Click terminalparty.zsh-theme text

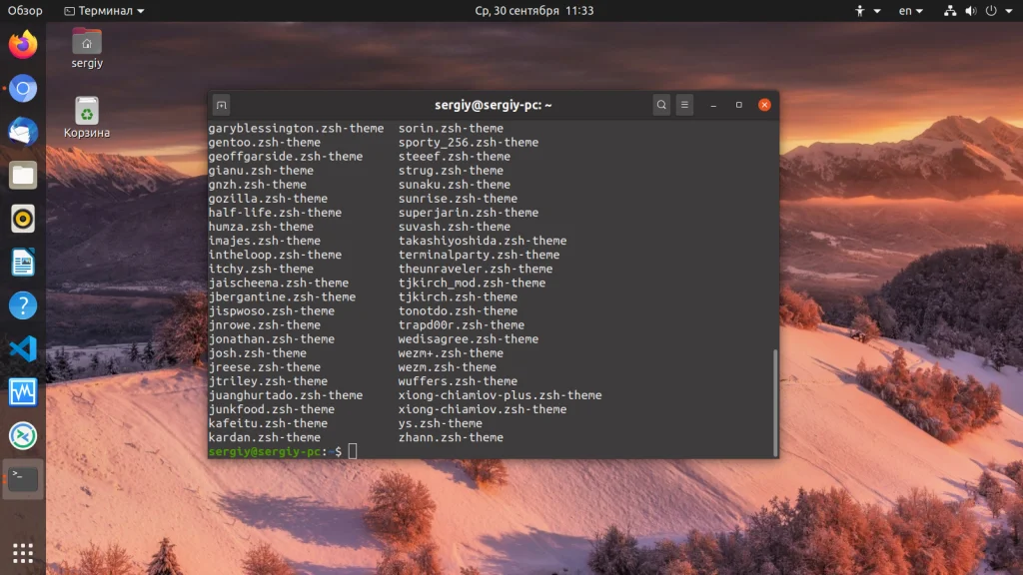coord(479,255)
